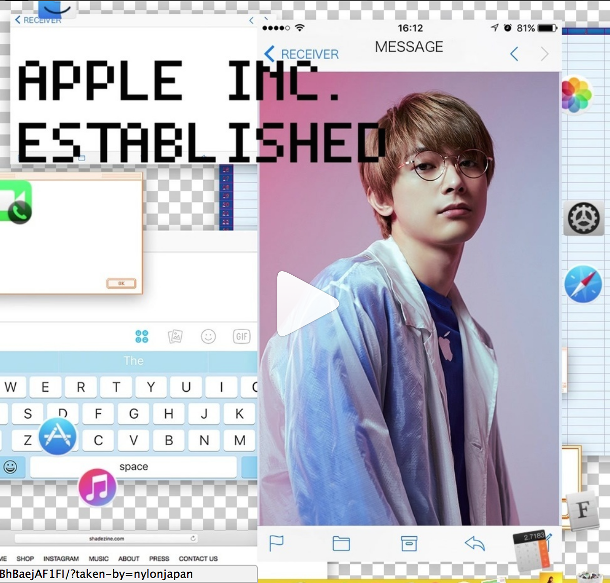Open the Photos app icon
The height and width of the screenshot is (583, 610).
[x=577, y=95]
